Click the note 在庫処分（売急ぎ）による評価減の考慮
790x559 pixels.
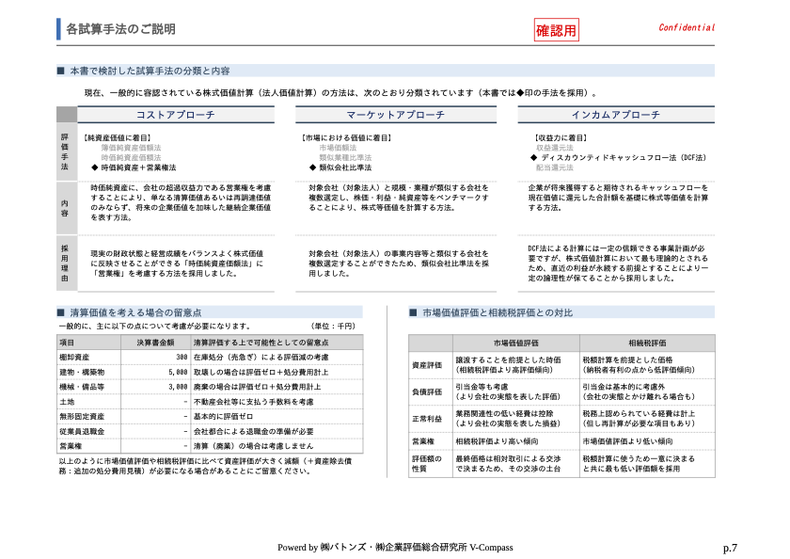point(261,357)
